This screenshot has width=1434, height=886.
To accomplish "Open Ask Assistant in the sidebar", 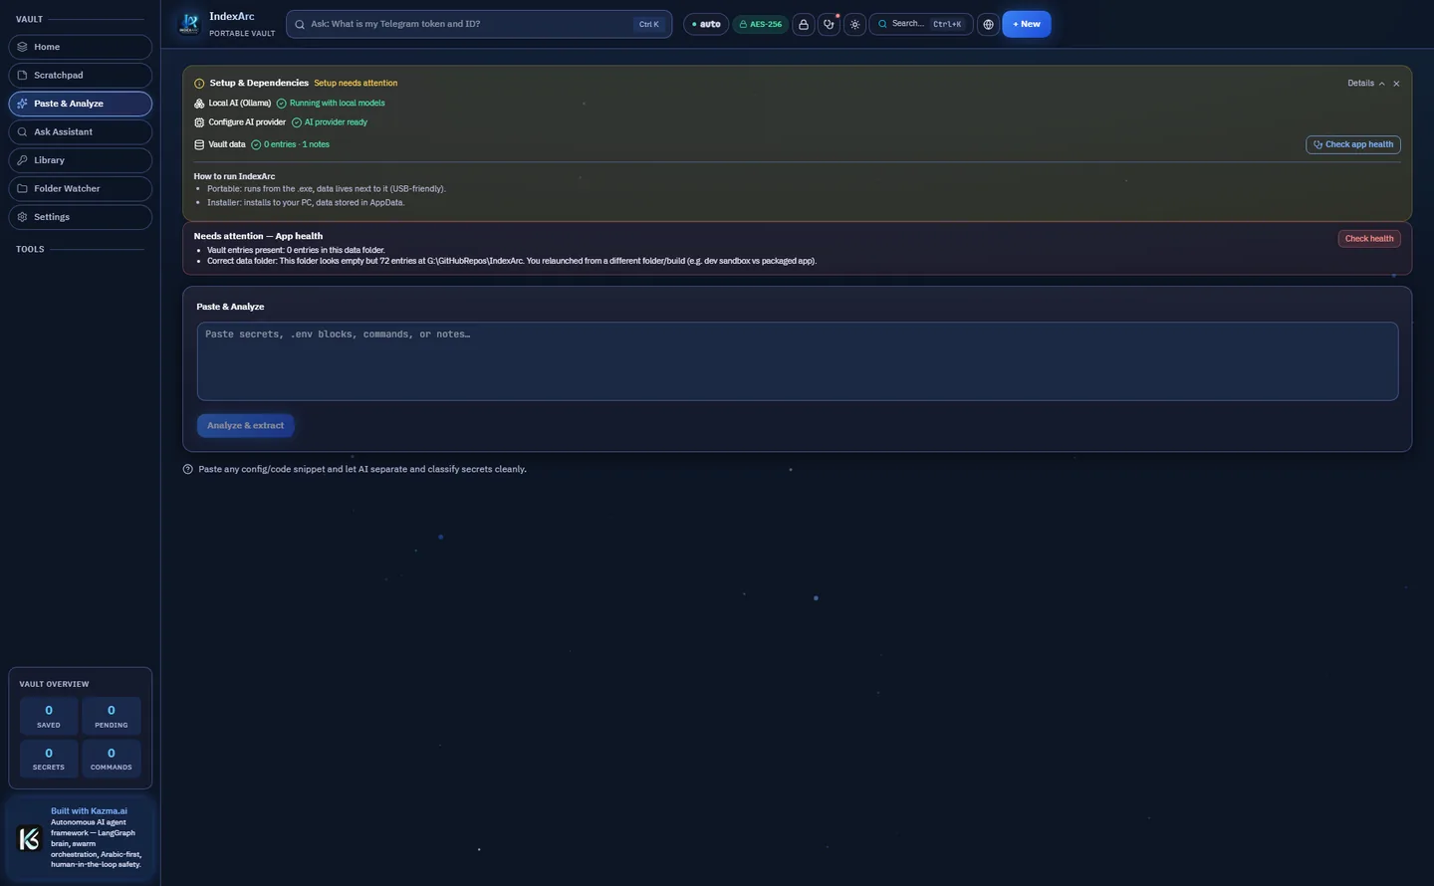I will (x=80, y=131).
